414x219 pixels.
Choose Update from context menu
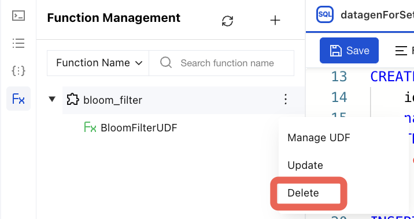coord(305,165)
